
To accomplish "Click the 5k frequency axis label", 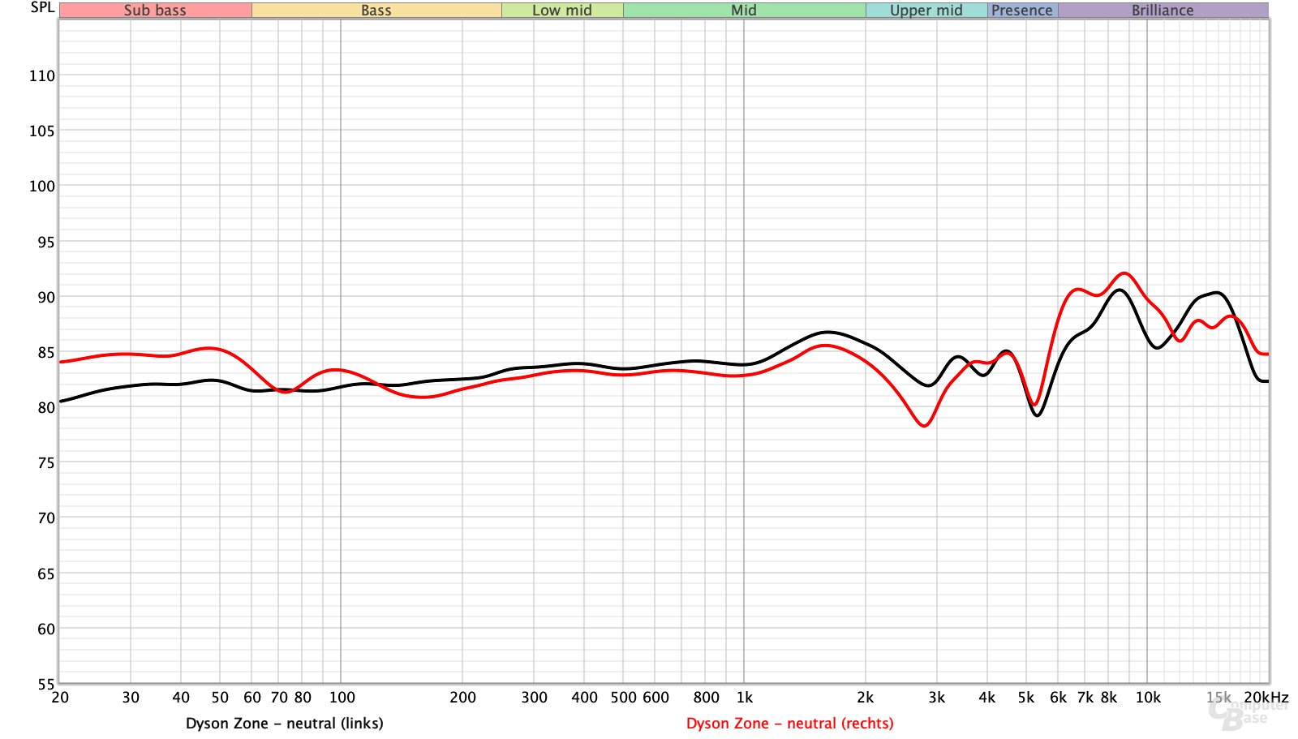I will click(1026, 697).
